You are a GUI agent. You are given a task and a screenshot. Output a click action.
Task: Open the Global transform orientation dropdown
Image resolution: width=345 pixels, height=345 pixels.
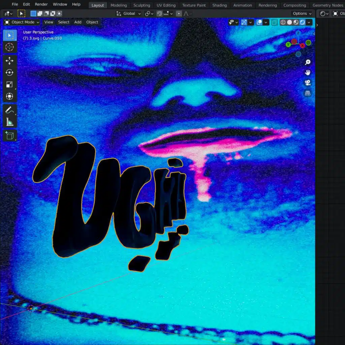(128, 13)
